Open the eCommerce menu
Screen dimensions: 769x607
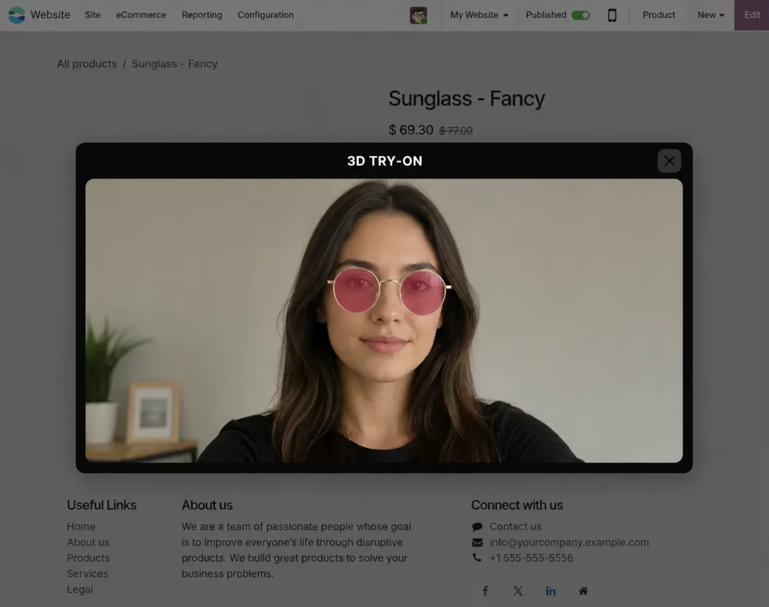141,15
